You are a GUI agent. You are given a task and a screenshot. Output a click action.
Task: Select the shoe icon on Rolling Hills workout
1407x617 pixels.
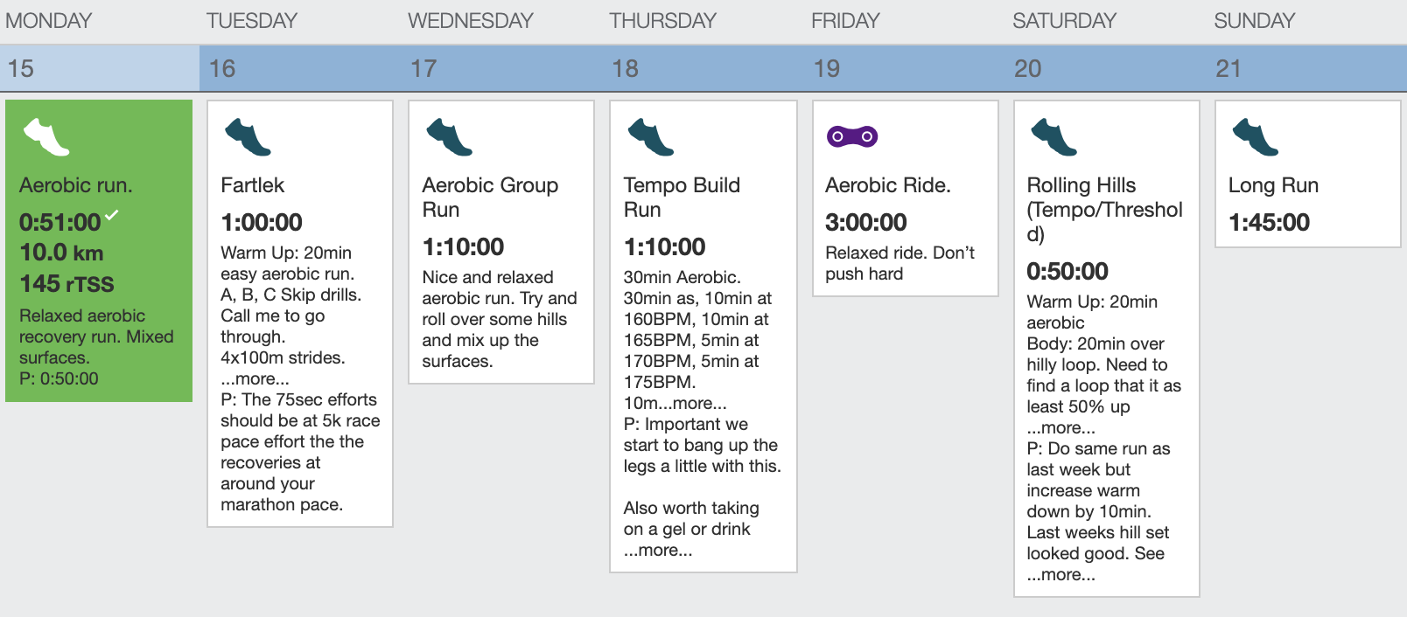pos(1053,137)
